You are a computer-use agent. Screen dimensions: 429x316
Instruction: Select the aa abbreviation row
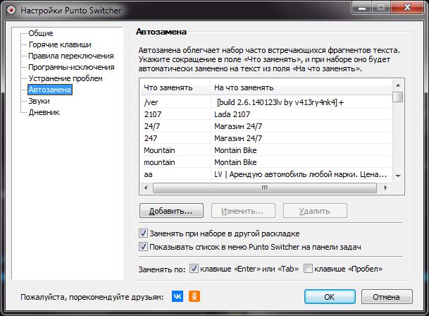pos(266,174)
